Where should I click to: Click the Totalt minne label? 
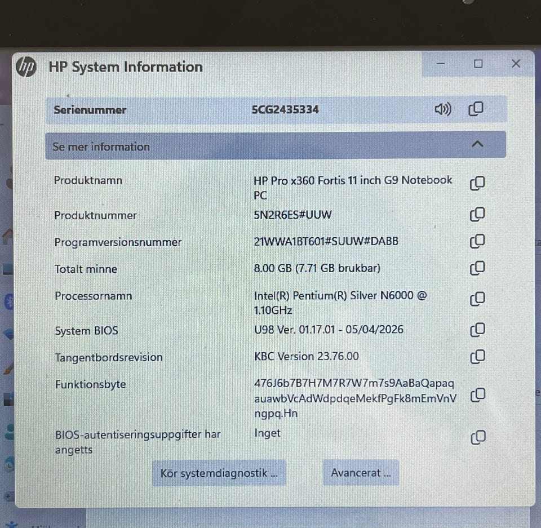pyautogui.click(x=86, y=269)
